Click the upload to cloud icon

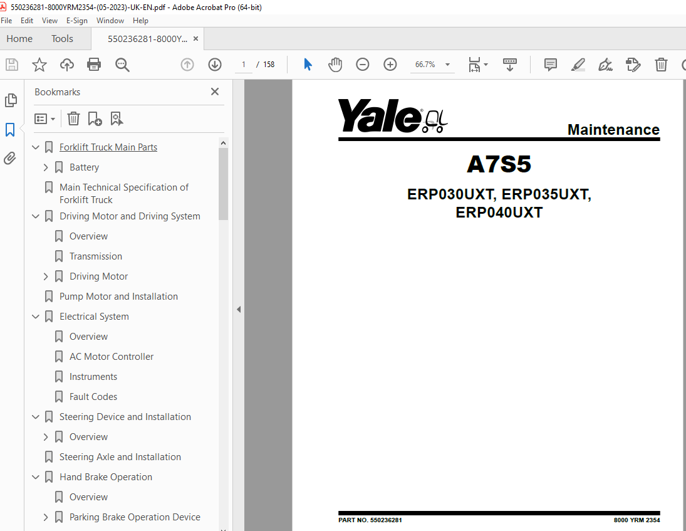click(67, 65)
